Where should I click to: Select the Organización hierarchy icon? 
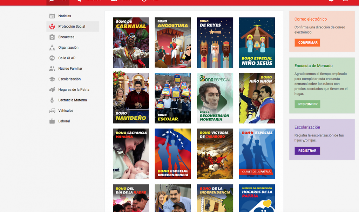52,48
